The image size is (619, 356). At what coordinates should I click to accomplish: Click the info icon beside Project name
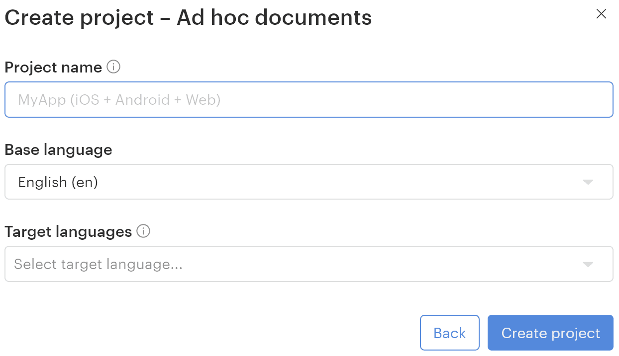click(x=114, y=67)
